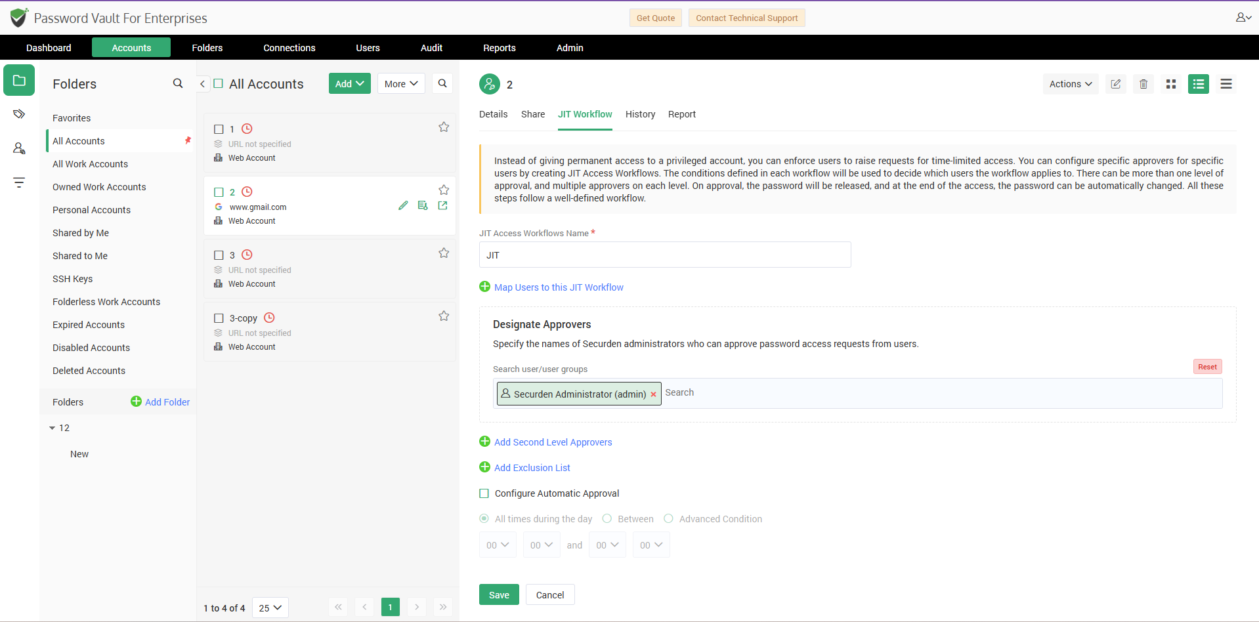1259x622 pixels.
Task: Click the password copy icon on account 2
Action: 423,205
